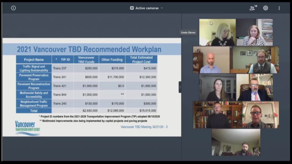Image resolution: width=292 pixels, height=164 pixels.
Task: Select the top-right woman's video tile
Action: click(254, 32)
